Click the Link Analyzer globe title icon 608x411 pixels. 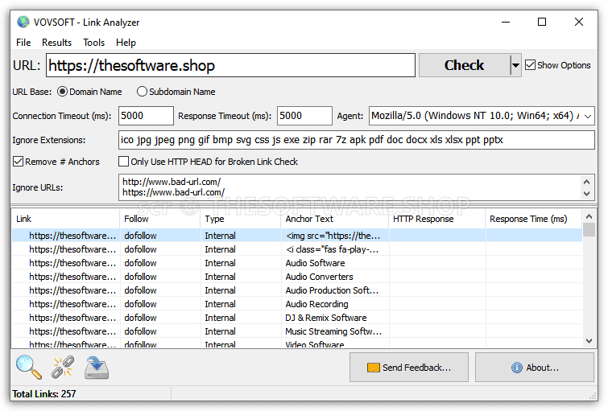(23, 22)
